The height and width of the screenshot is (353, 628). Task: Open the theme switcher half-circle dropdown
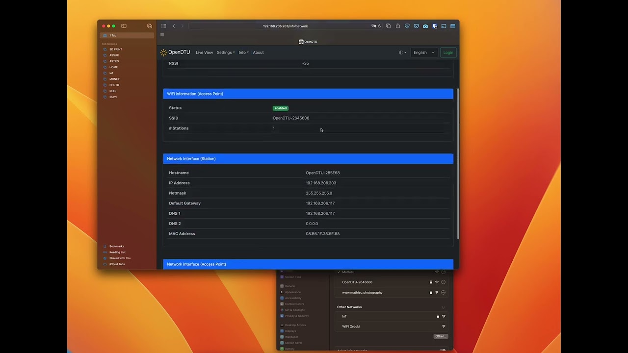402,52
